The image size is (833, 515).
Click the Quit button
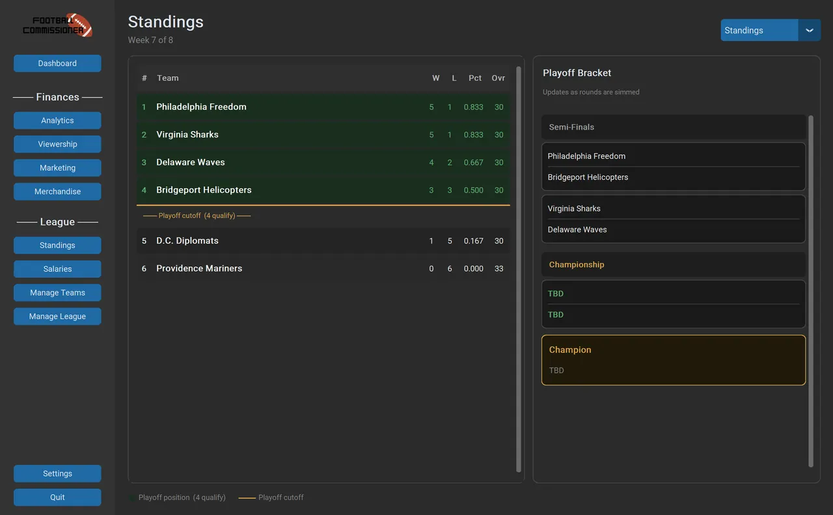coord(57,497)
